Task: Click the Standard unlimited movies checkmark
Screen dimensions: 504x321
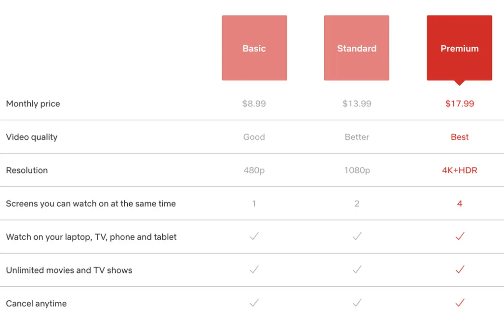Action: point(357,270)
